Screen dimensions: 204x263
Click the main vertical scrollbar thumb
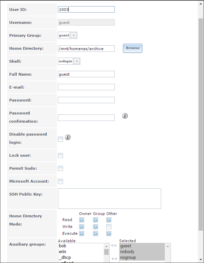click(x=201, y=124)
